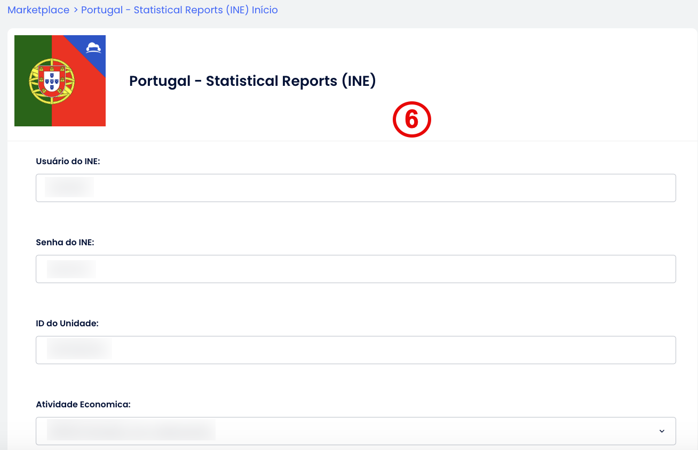Click the red circled number 6 marker
The width and height of the screenshot is (698, 450).
point(411,119)
